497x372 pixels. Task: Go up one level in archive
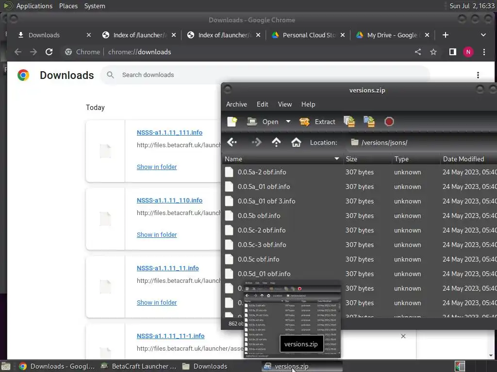coord(276,142)
